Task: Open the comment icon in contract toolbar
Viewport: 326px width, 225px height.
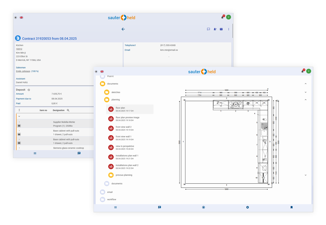Action: [208, 29]
